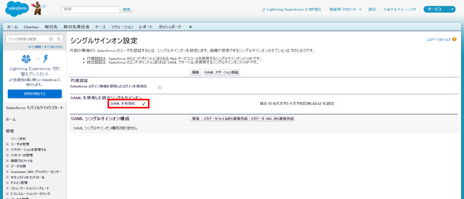Open the ホーム tab
The image size is (464, 199).
click(12, 27)
